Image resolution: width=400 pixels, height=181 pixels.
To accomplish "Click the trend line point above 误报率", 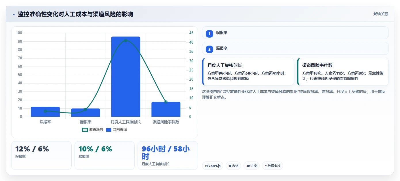I will point(45,111).
